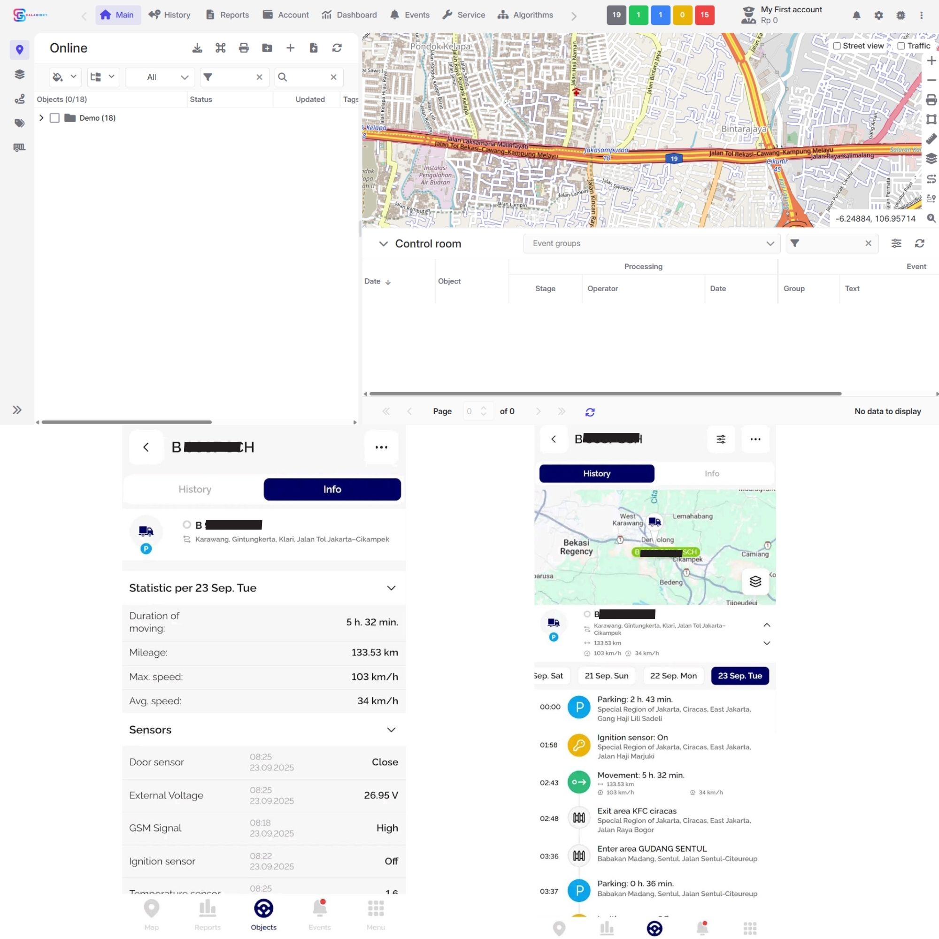Enable the Traffic checkbox on map
The height and width of the screenshot is (939, 939).
[901, 46]
